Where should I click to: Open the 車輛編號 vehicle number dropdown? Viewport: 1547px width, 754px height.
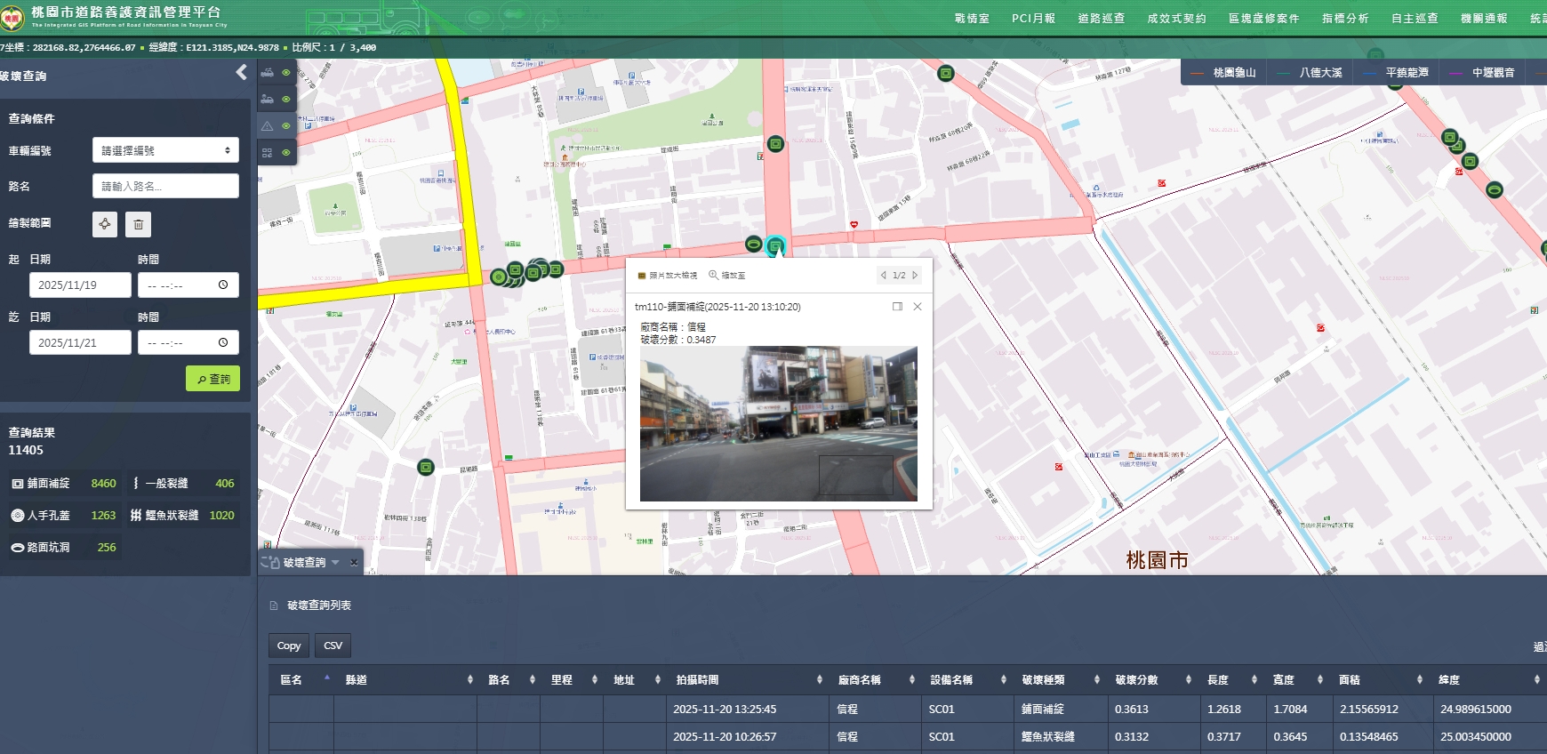[x=165, y=150]
